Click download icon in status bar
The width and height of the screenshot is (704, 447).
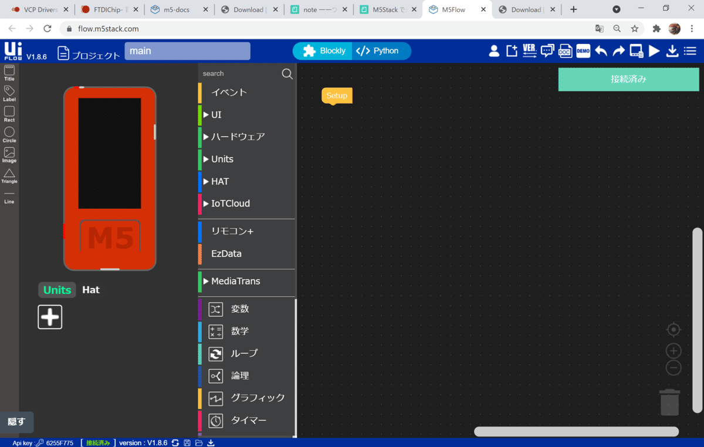point(211,443)
